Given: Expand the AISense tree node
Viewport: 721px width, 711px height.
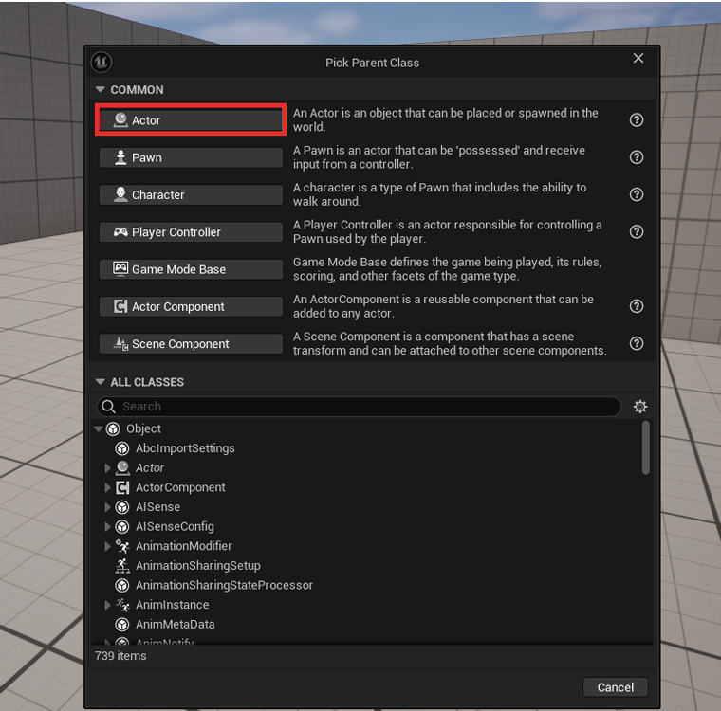Looking at the screenshot, I should (107, 507).
